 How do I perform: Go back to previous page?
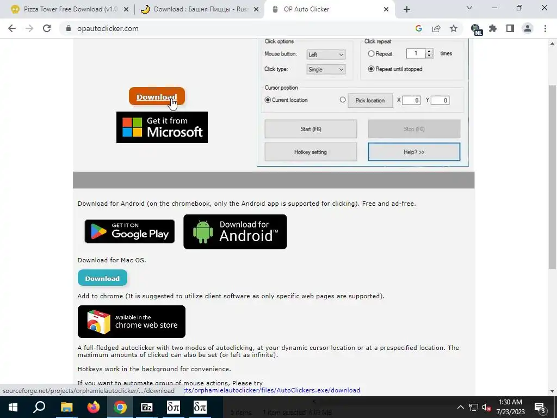12,28
